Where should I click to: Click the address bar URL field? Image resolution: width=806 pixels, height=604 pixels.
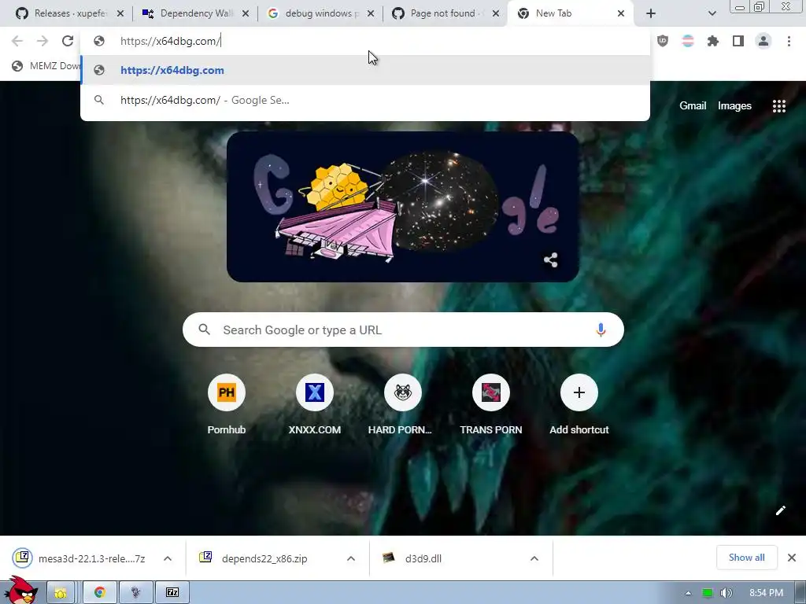[365, 41]
